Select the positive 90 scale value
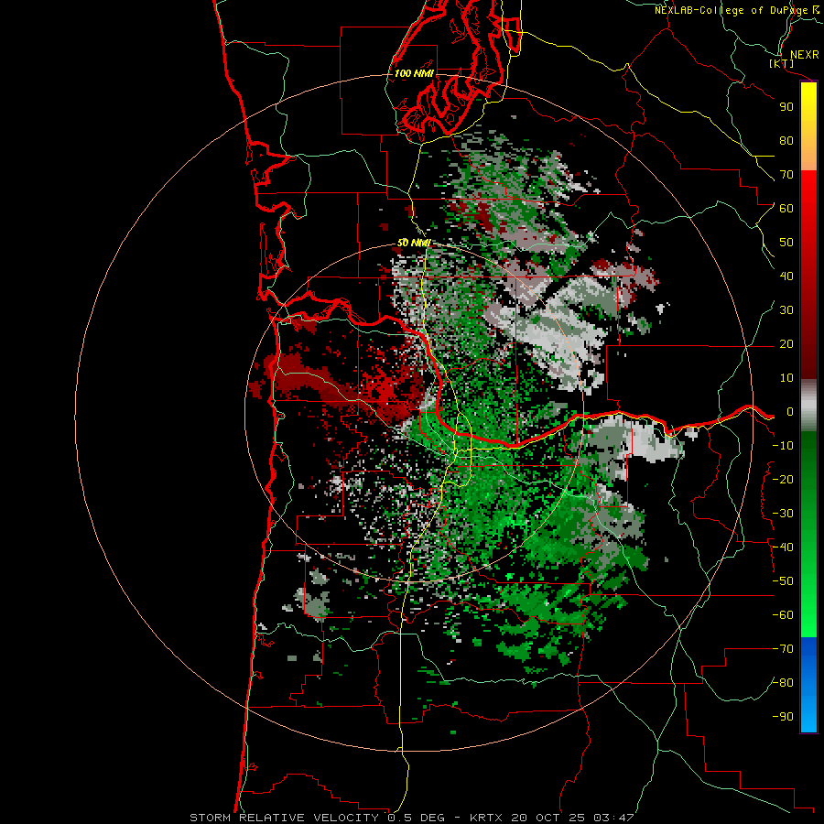This screenshot has height=824, width=824. (786, 107)
